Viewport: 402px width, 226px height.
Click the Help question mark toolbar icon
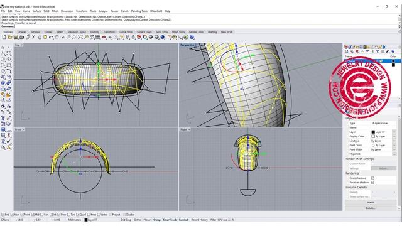click(x=192, y=37)
